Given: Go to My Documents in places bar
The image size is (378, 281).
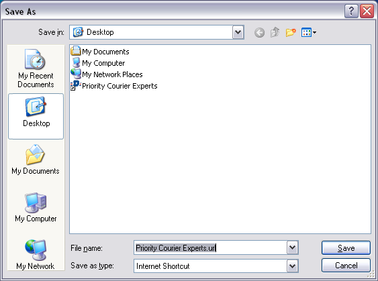Looking at the screenshot, I should tap(36, 160).
